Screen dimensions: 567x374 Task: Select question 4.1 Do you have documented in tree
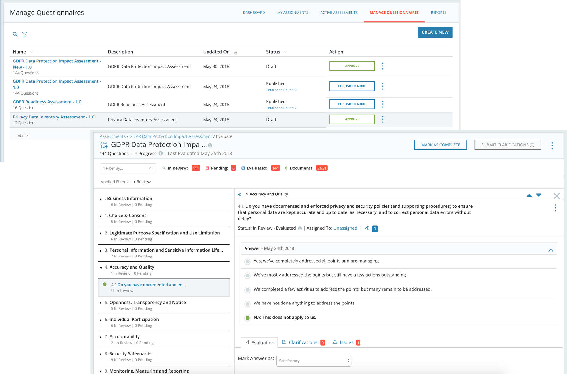(x=164, y=287)
